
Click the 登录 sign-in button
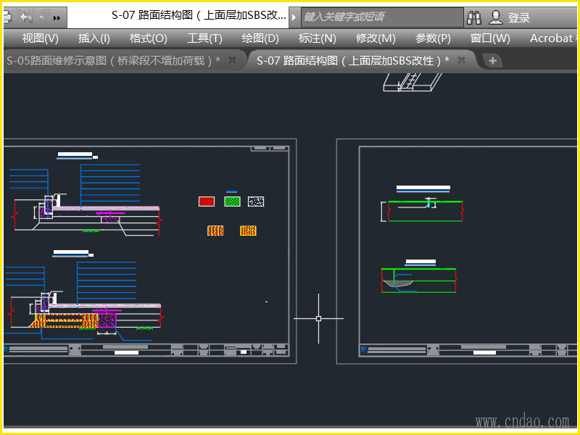click(x=511, y=17)
